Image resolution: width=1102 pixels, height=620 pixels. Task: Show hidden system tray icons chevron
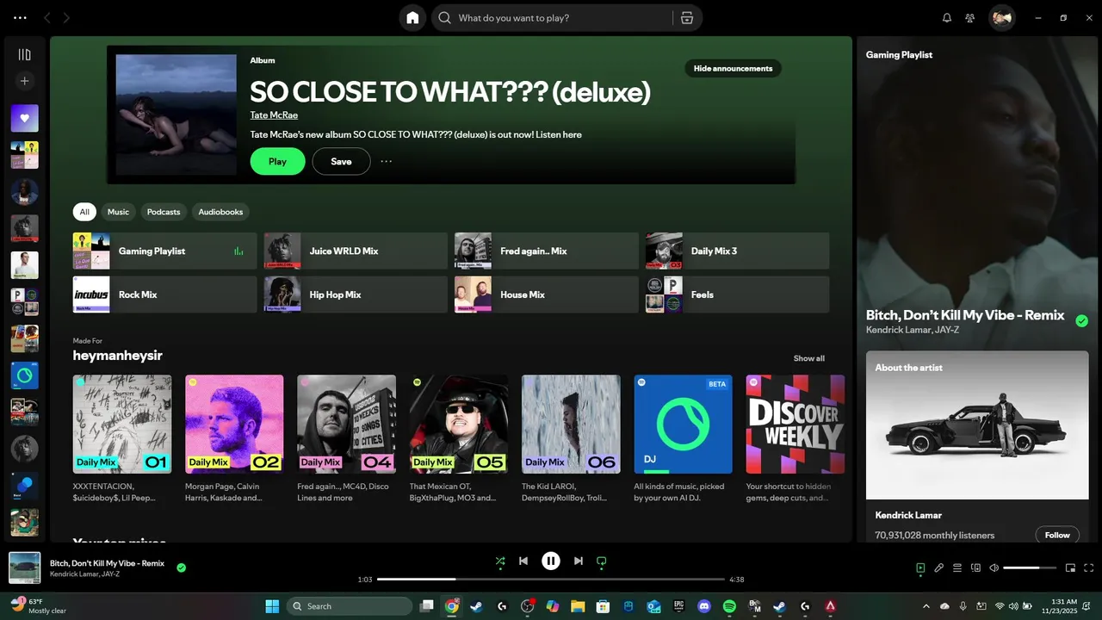926,606
